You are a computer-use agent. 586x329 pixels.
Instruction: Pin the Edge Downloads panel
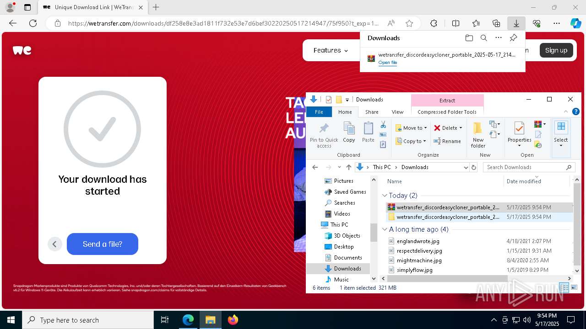513,38
